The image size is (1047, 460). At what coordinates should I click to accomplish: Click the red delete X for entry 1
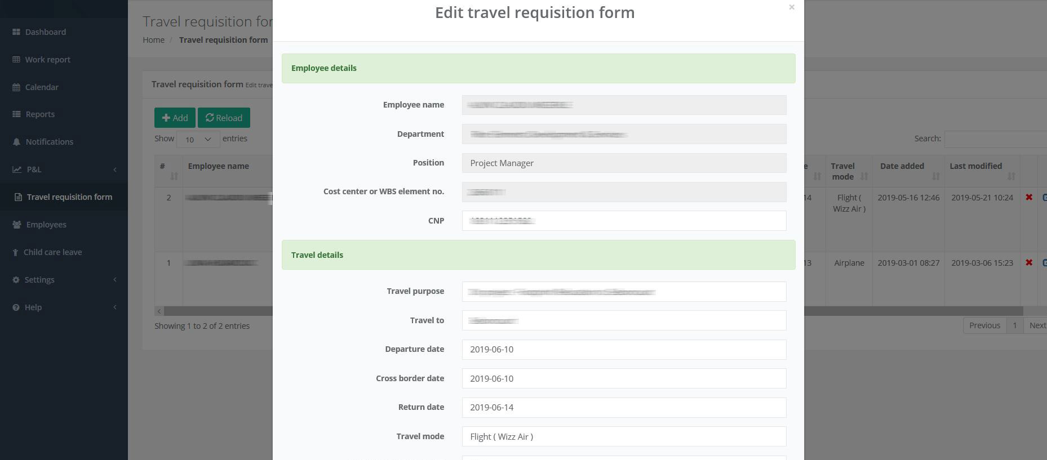click(x=1029, y=263)
